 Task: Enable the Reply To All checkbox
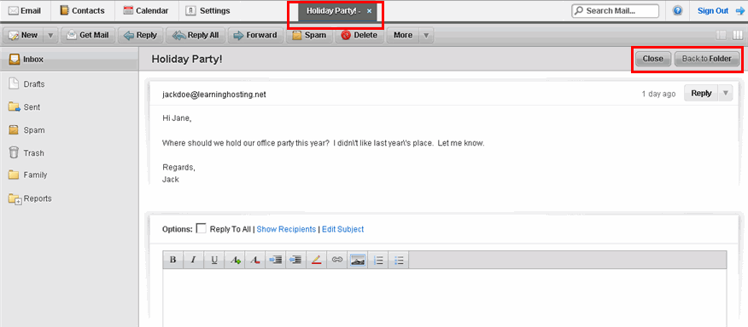click(202, 228)
